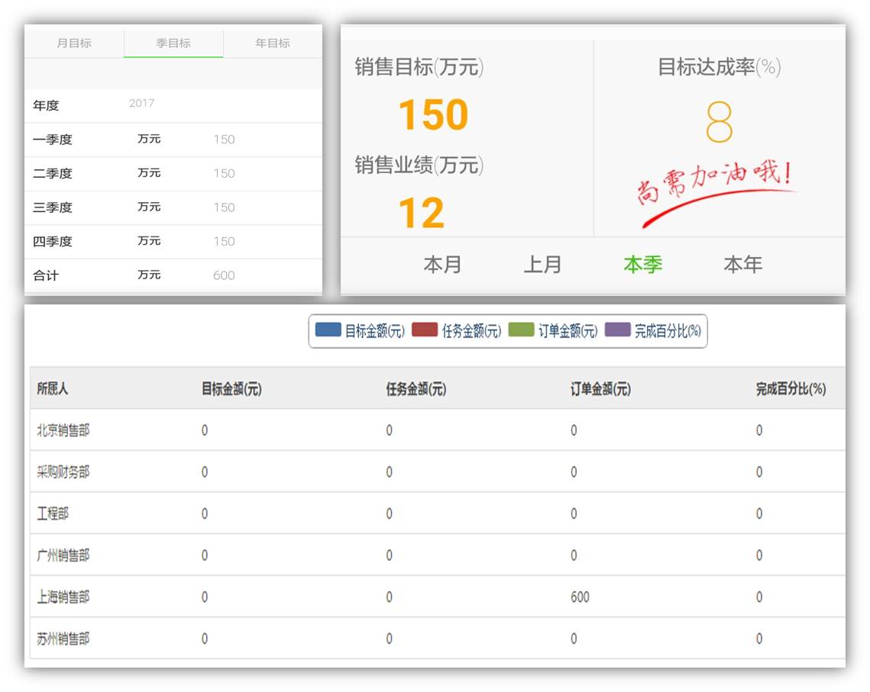Switch to the 月目标 tab
870x692 pixels.
tap(74, 43)
